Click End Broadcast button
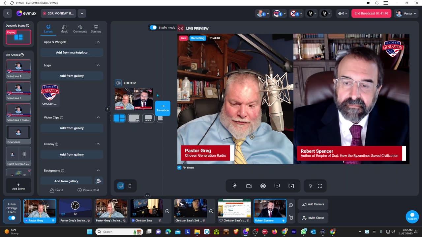Viewport: 422px width, 237px height. (371, 13)
